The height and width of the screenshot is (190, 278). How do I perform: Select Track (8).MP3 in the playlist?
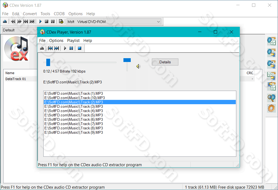[x=140, y=128]
